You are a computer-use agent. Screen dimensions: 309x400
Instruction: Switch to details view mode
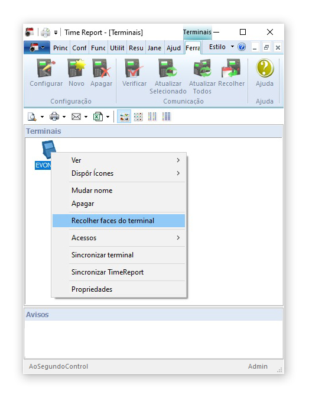pyautogui.click(x=167, y=117)
